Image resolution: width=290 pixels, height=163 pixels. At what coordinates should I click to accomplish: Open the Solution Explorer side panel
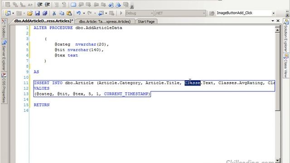click(x=286, y=36)
